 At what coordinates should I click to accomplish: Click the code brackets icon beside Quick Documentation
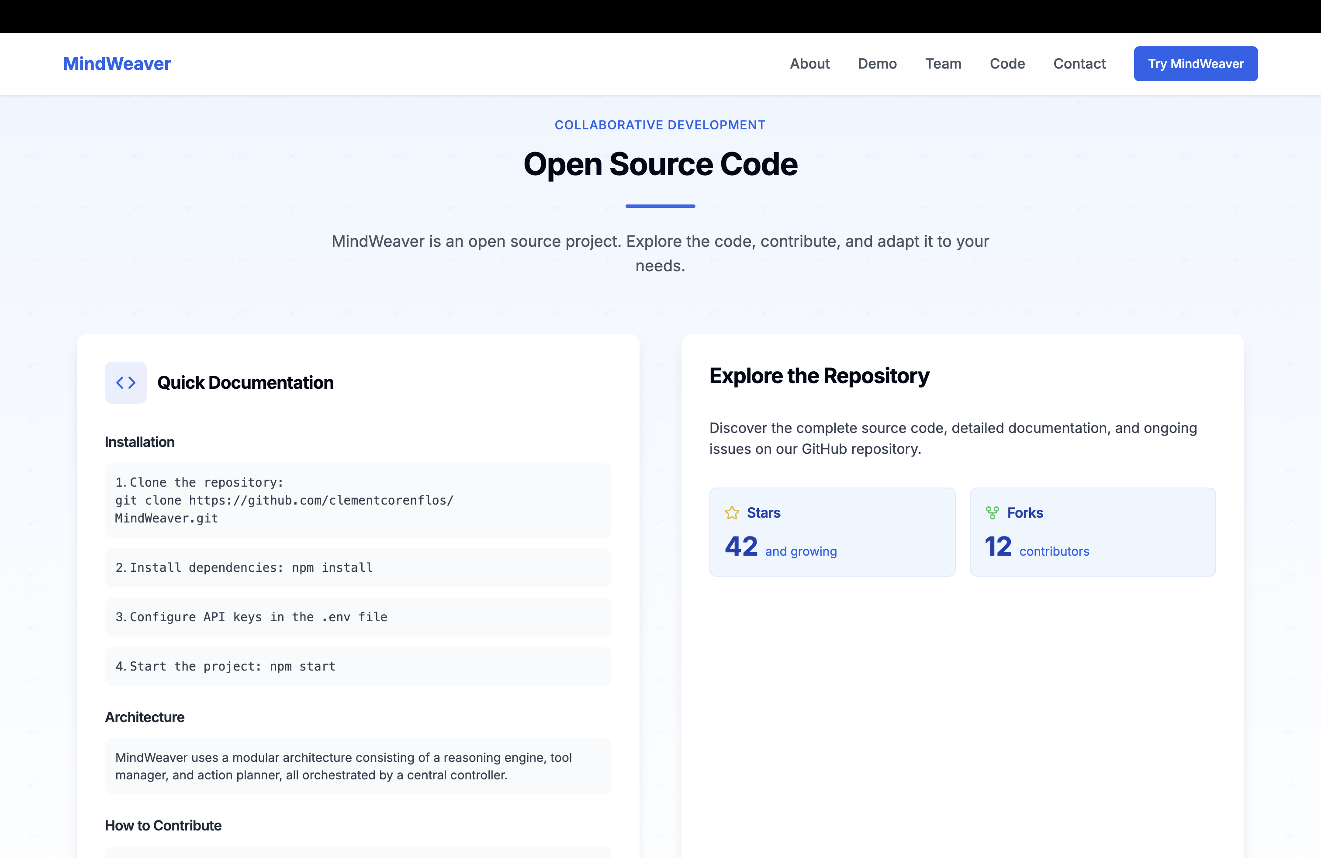point(125,382)
